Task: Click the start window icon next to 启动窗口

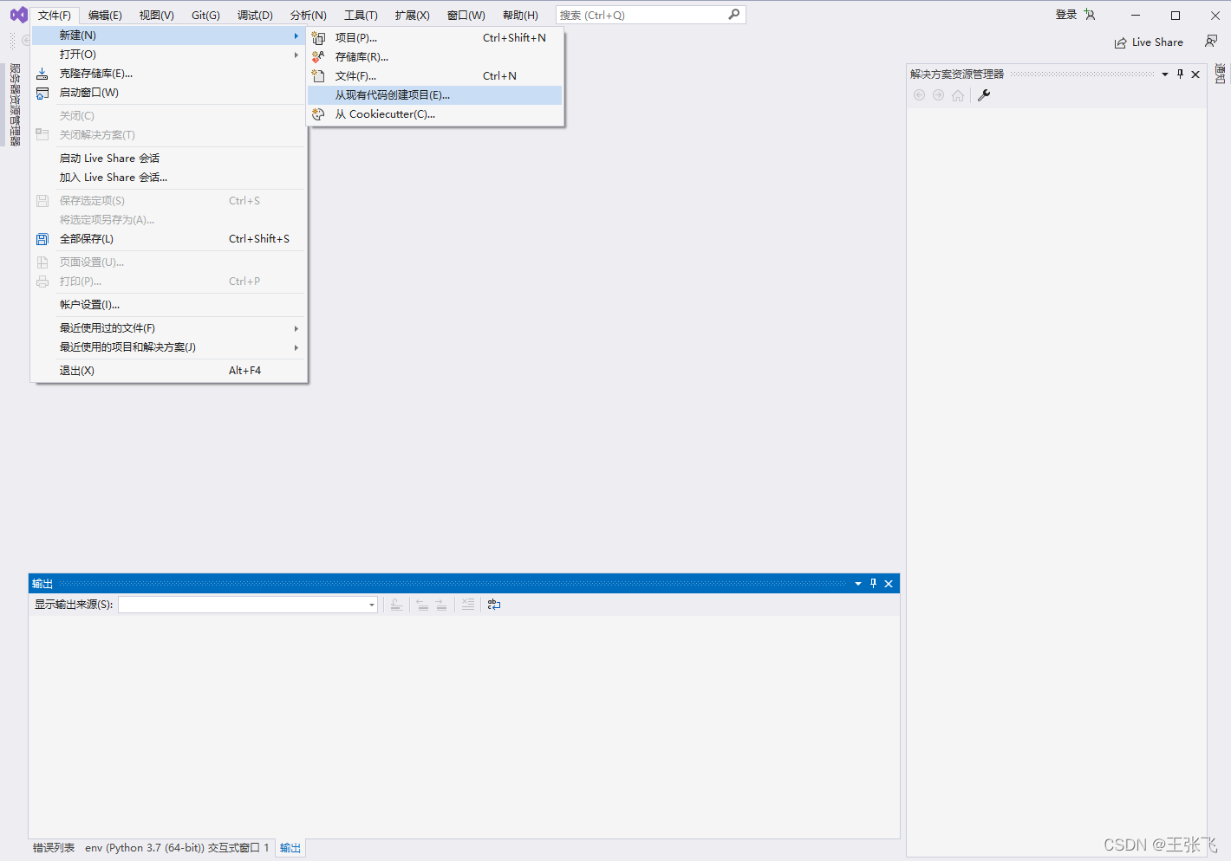Action: pyautogui.click(x=42, y=93)
